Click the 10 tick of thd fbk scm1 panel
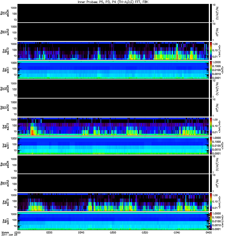Viewport: 226px width, 241px height. pyautogui.click(x=15, y=150)
